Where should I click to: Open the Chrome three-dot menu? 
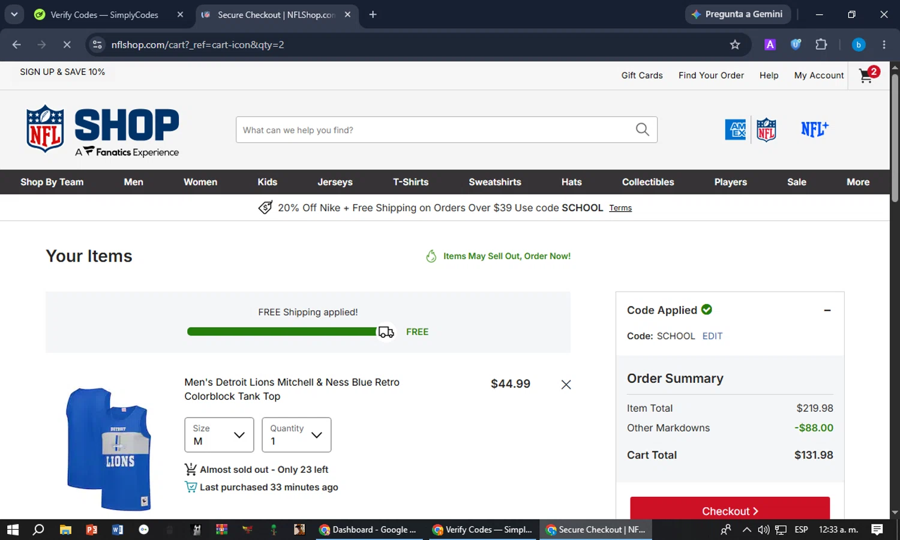[x=884, y=44]
